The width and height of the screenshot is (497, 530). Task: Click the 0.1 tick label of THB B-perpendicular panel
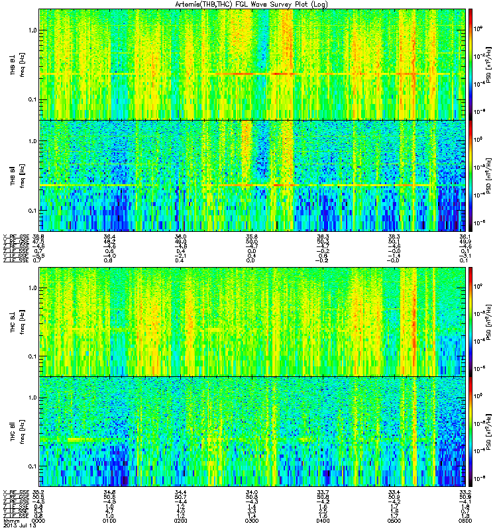[x=32, y=100]
